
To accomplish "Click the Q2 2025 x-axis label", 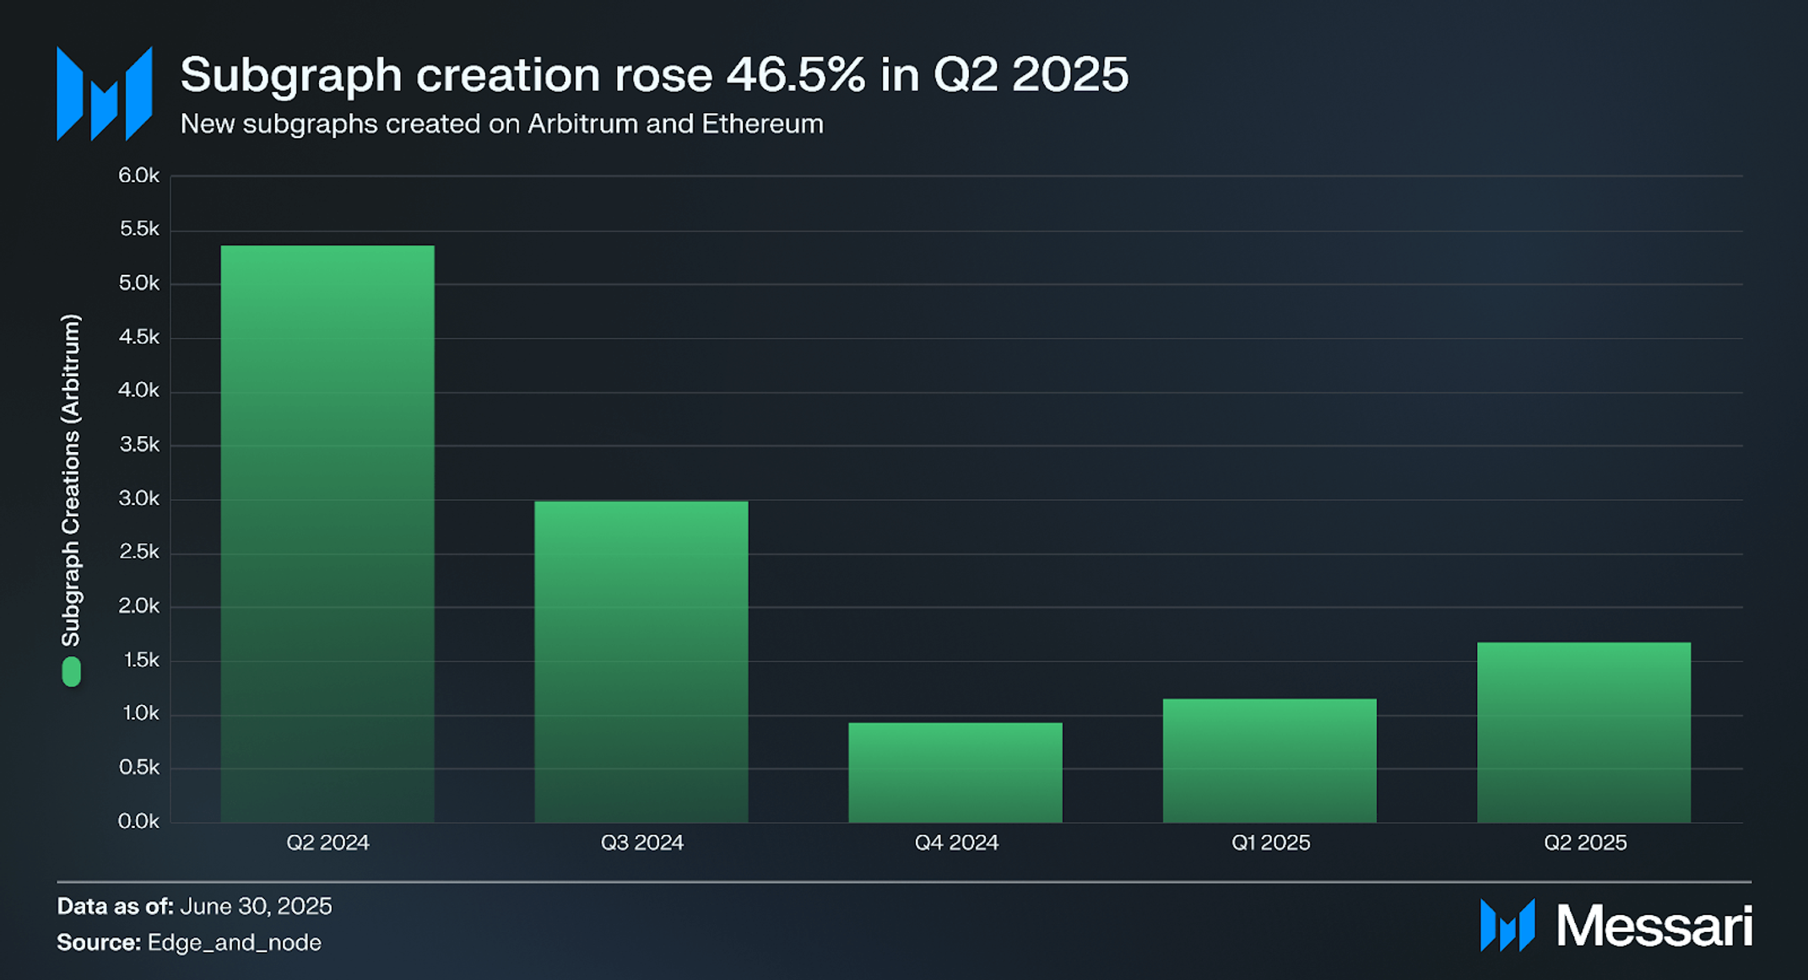I will (x=1585, y=843).
